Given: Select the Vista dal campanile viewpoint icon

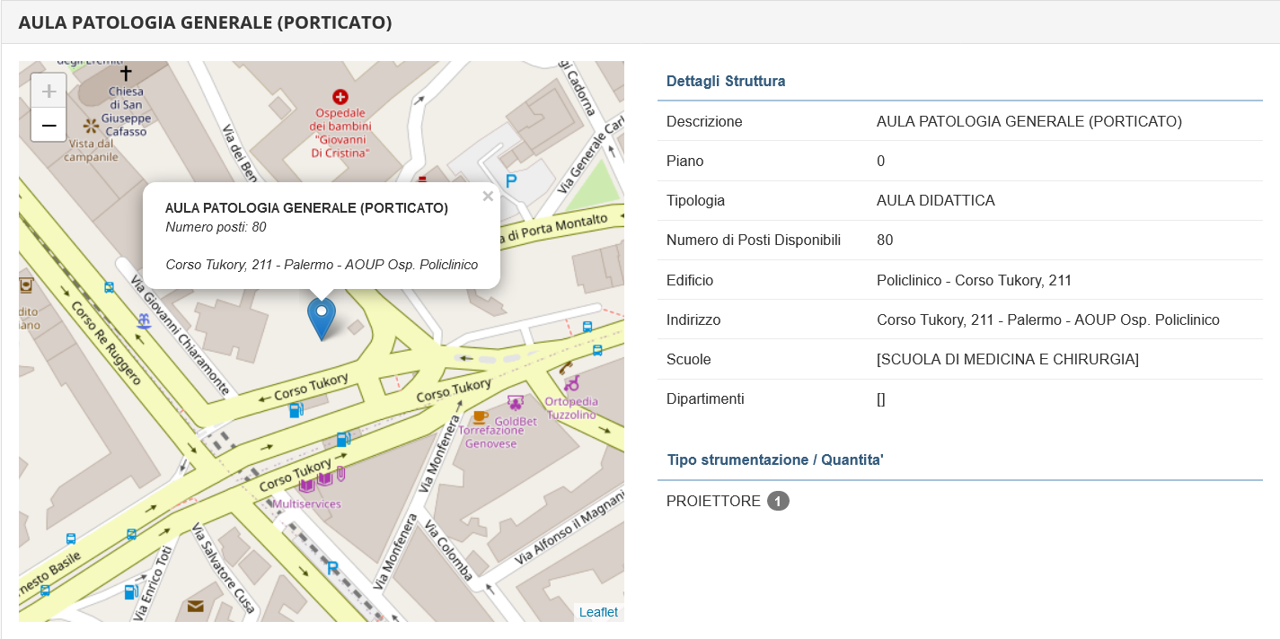Looking at the screenshot, I should pyautogui.click(x=91, y=125).
